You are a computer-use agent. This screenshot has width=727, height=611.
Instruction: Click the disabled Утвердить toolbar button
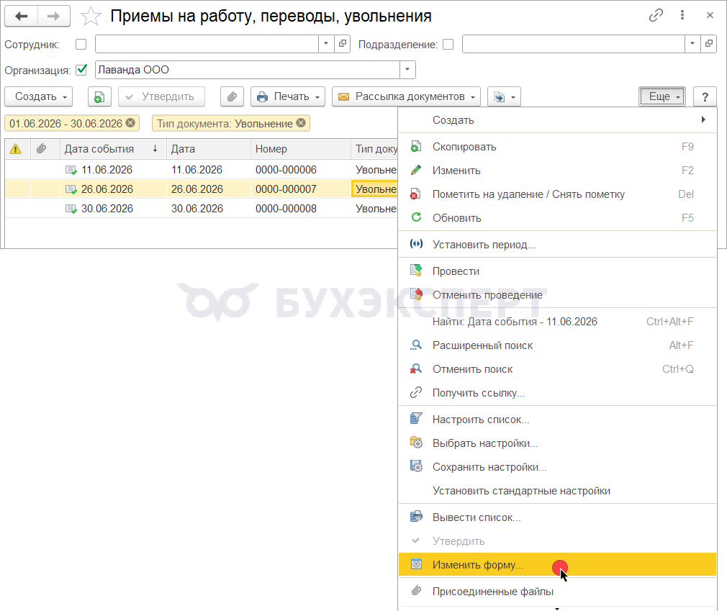[161, 97]
